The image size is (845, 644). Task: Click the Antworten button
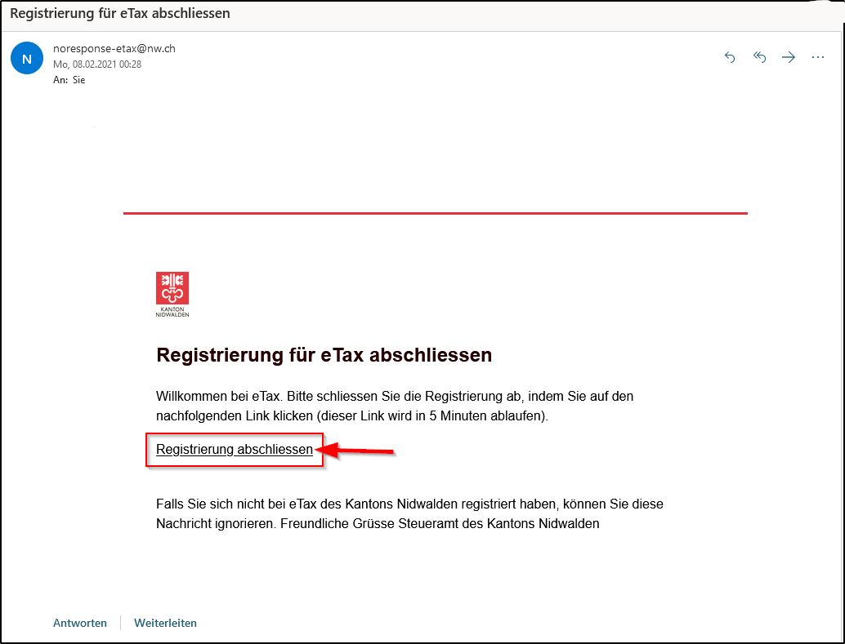(x=80, y=623)
